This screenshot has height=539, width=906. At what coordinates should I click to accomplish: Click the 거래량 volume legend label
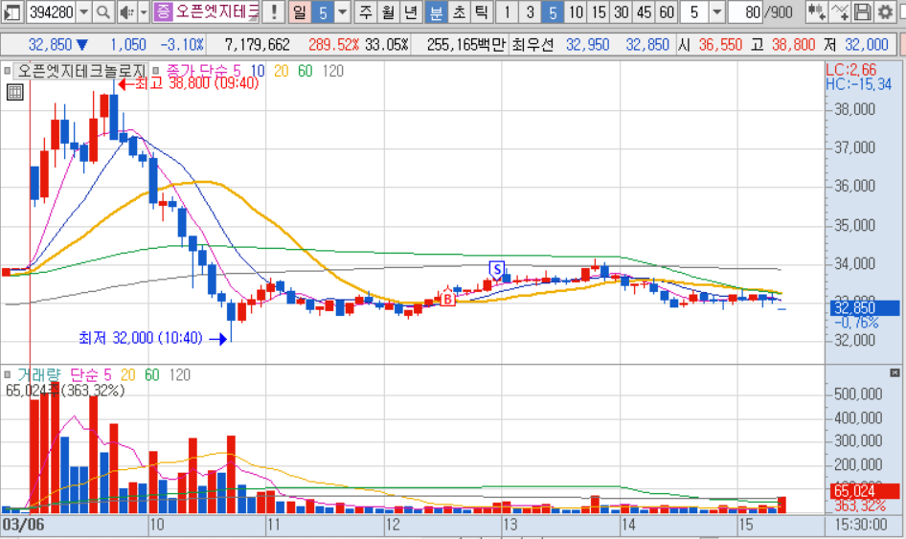tap(38, 375)
